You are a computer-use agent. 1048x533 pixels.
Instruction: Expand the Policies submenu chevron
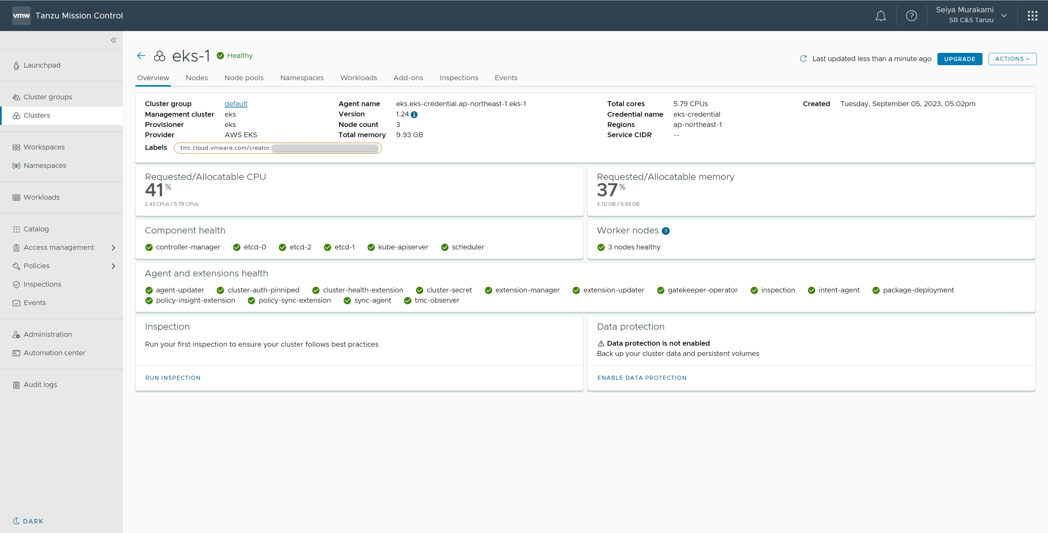(114, 266)
